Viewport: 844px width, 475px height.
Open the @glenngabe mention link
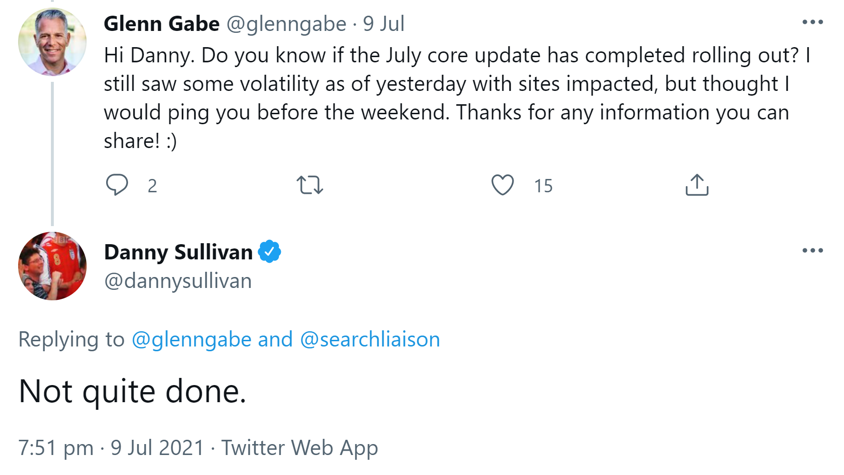(x=190, y=339)
